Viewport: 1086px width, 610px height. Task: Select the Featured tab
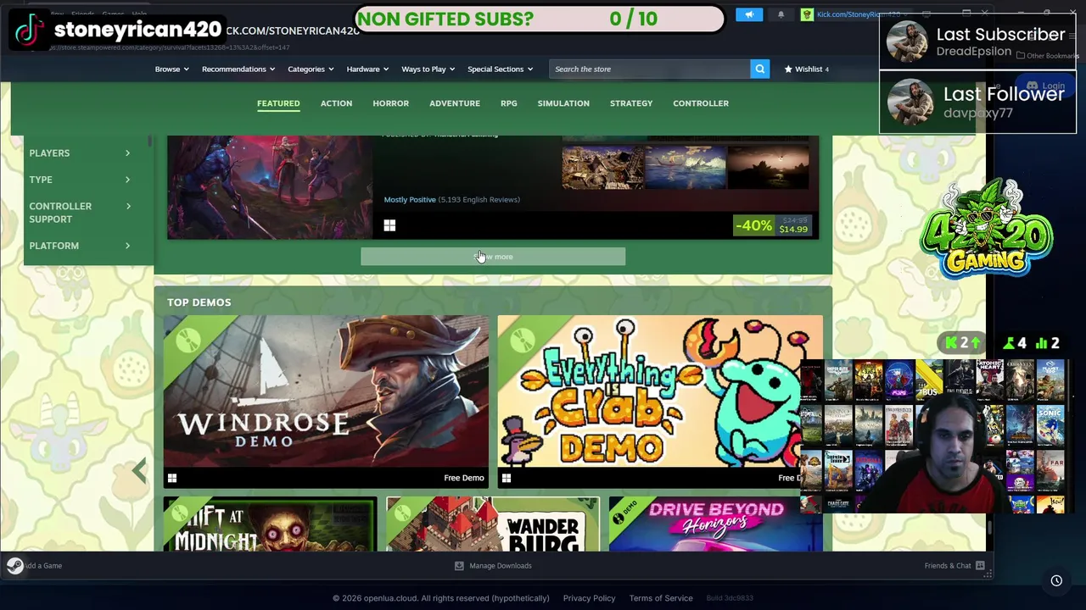tap(278, 103)
